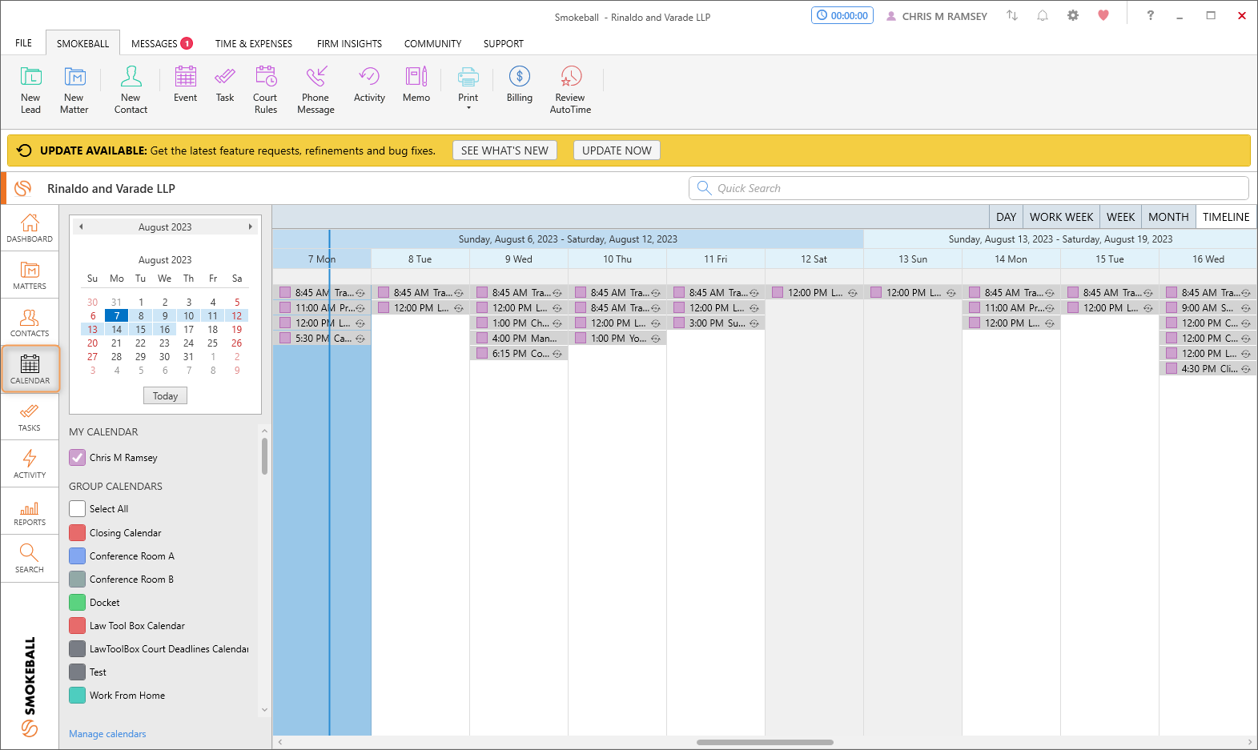This screenshot has width=1258, height=750.
Task: Toggle Law Tool Box Calendar
Action: (x=77, y=626)
